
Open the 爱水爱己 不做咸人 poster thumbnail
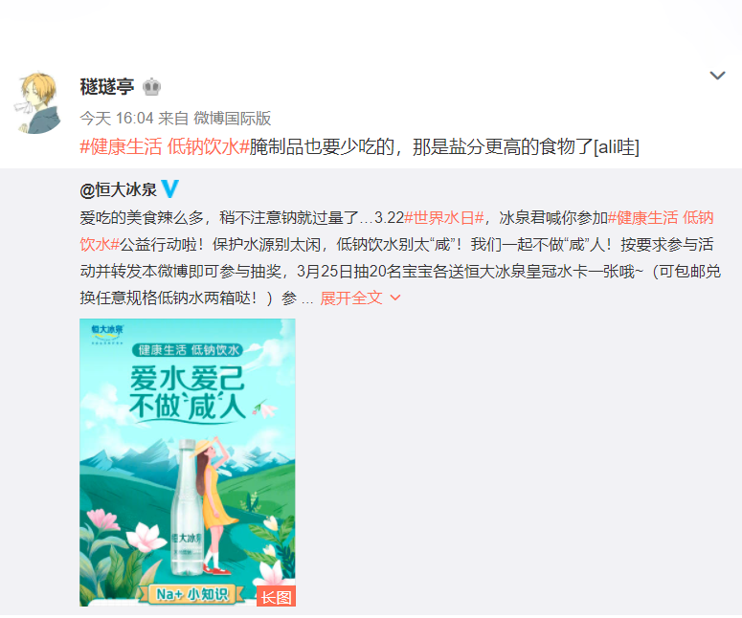pyautogui.click(x=188, y=462)
